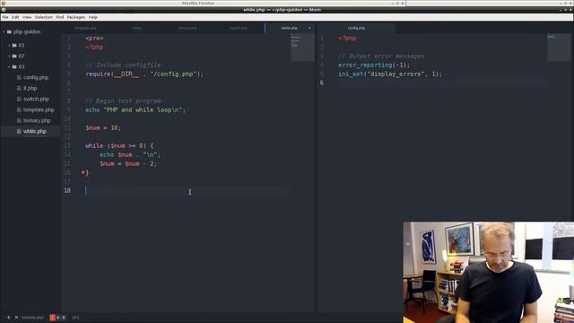574x323 pixels.
Task: Open the Find menu
Action: point(60,17)
